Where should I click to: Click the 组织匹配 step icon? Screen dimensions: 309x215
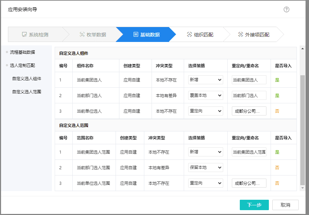tap(189, 35)
